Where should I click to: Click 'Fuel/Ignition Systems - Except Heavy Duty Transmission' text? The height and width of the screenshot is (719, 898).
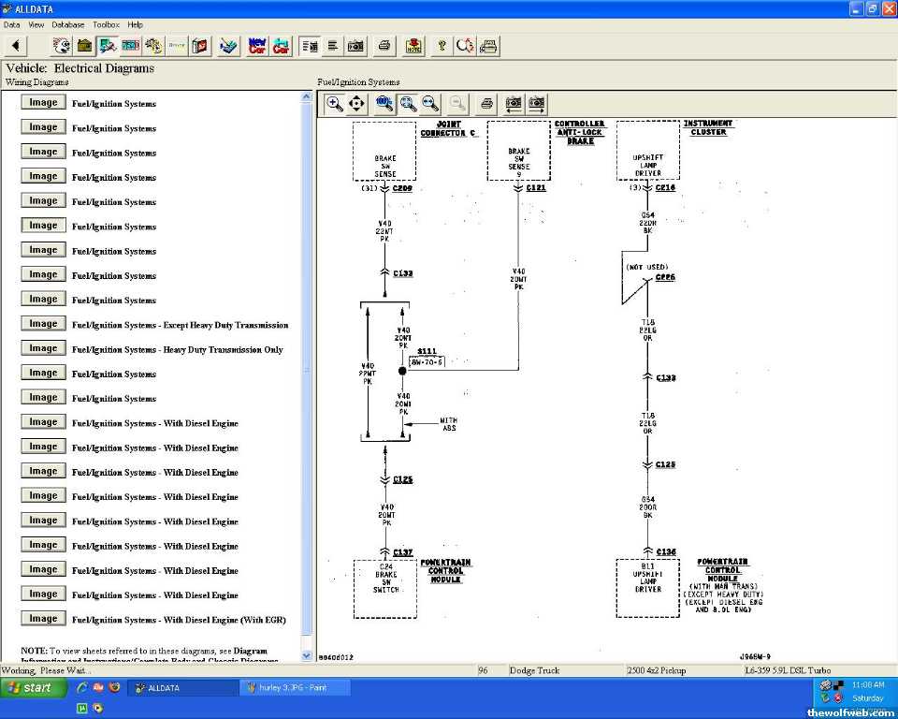pyautogui.click(x=181, y=325)
